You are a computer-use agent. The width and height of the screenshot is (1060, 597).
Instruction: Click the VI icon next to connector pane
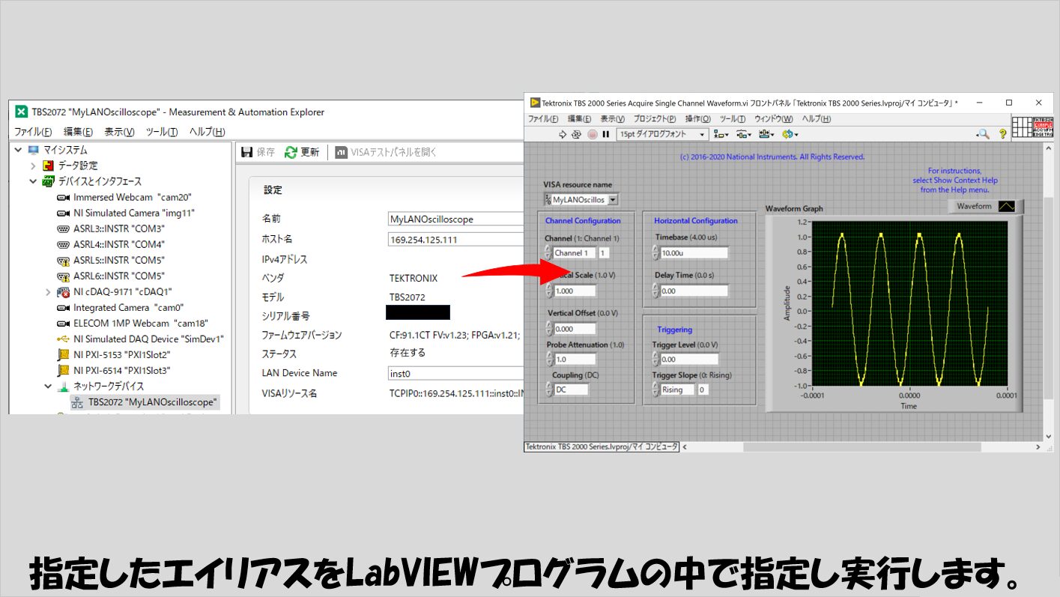coord(1042,127)
